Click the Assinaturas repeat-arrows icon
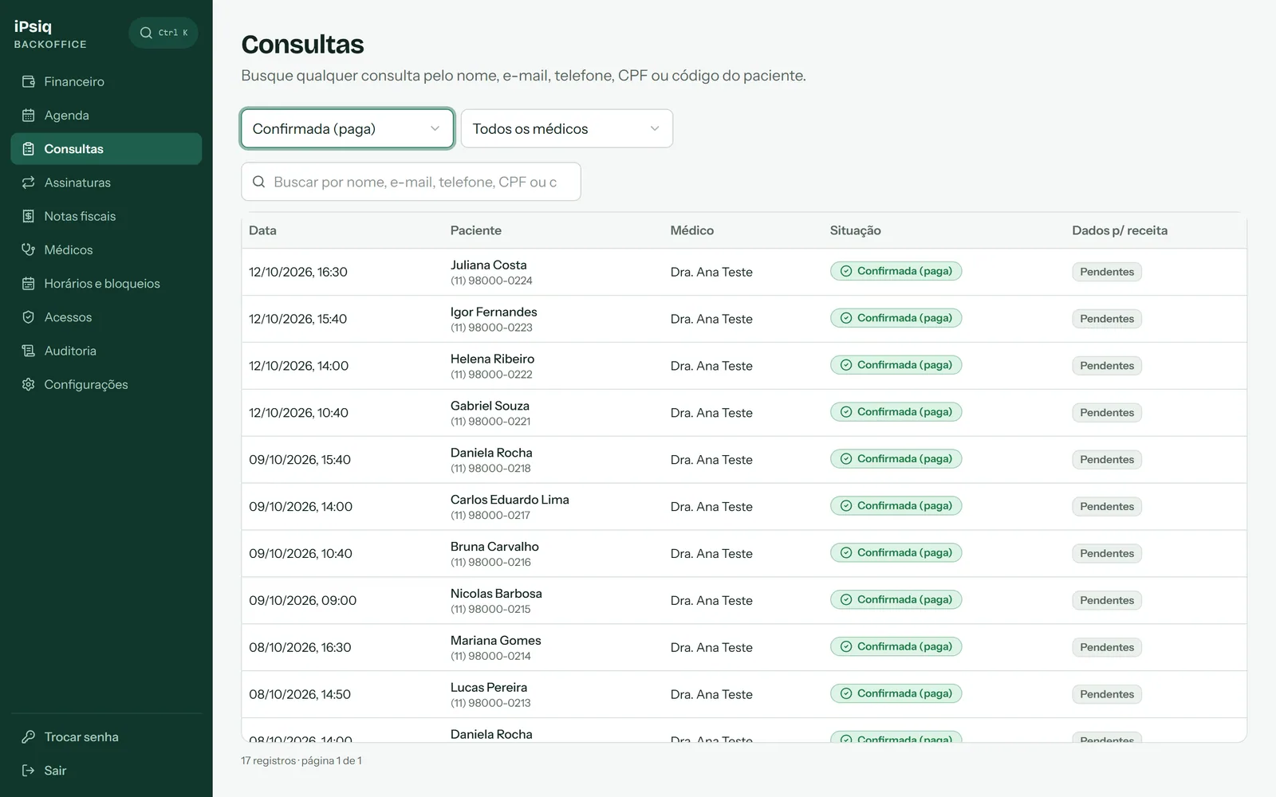 coord(29,183)
